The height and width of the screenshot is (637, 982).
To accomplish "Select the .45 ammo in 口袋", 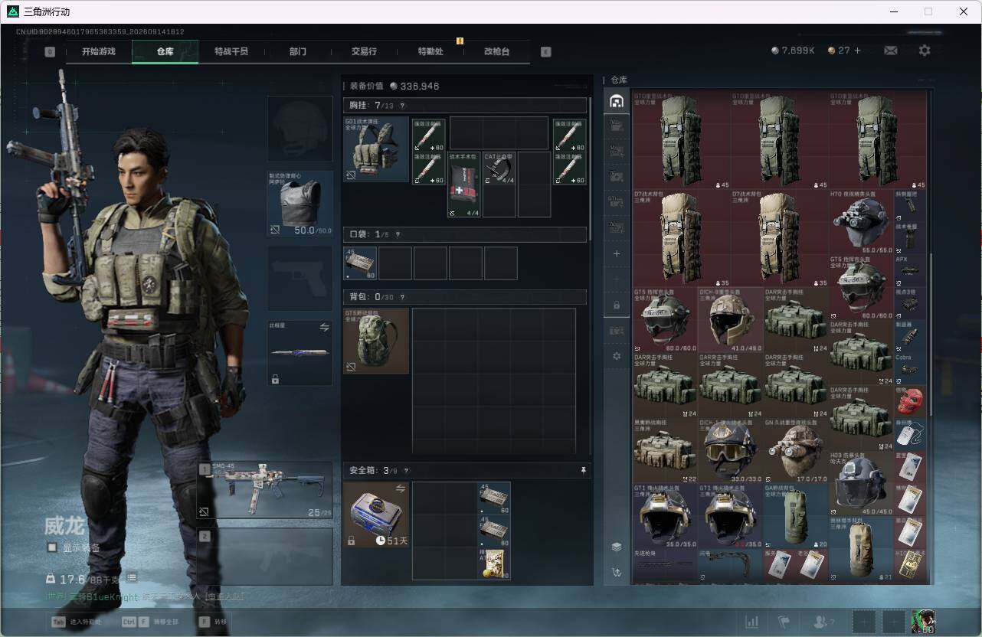I will click(x=360, y=263).
